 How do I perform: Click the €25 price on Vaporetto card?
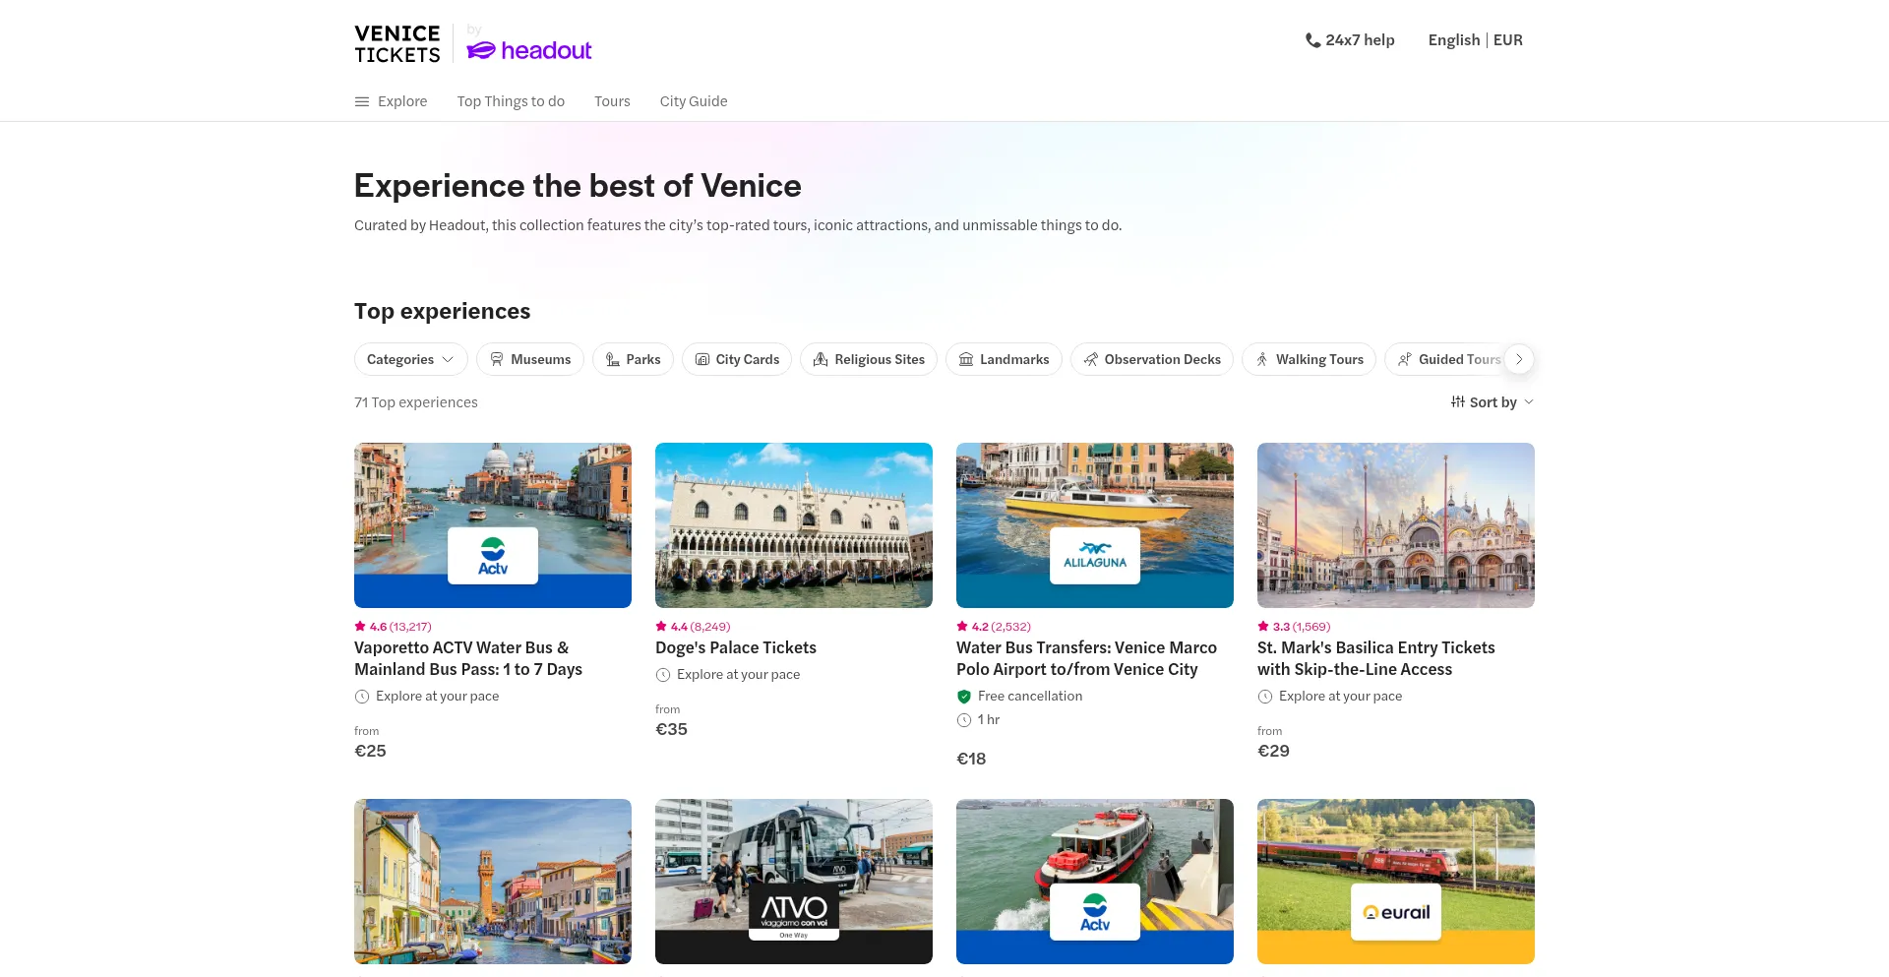[370, 751]
